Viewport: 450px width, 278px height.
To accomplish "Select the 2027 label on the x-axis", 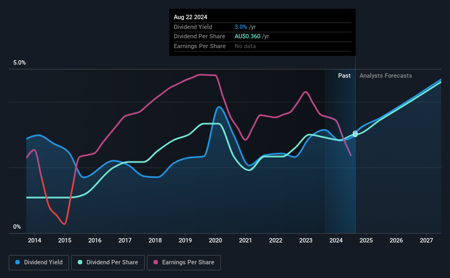I will coord(426,240).
